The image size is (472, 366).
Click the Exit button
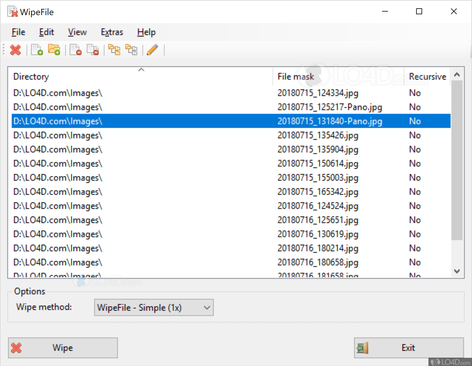pos(409,348)
